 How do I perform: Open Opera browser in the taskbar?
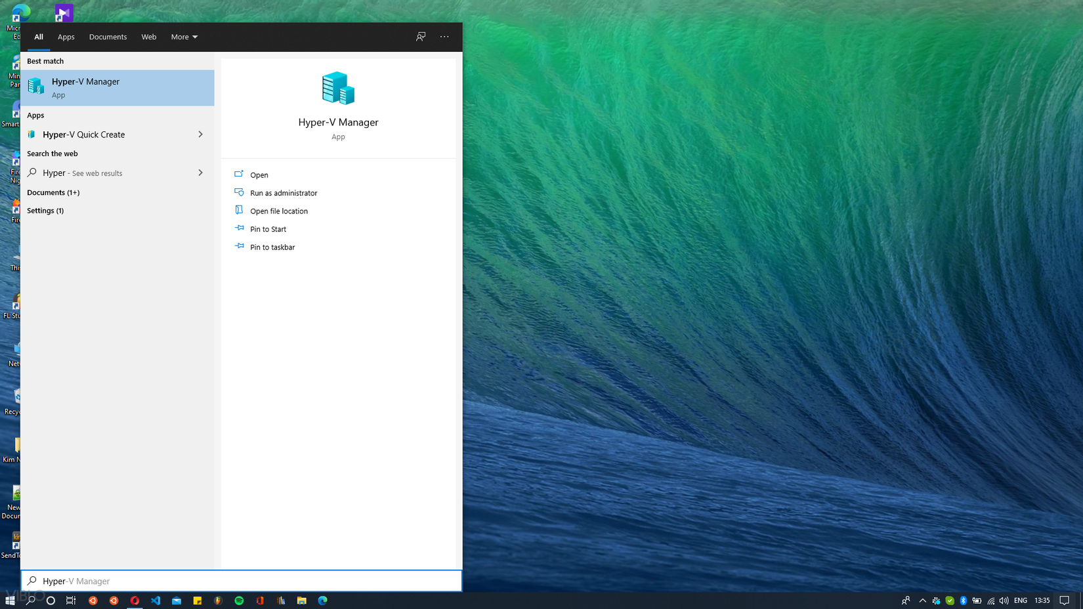tap(135, 600)
